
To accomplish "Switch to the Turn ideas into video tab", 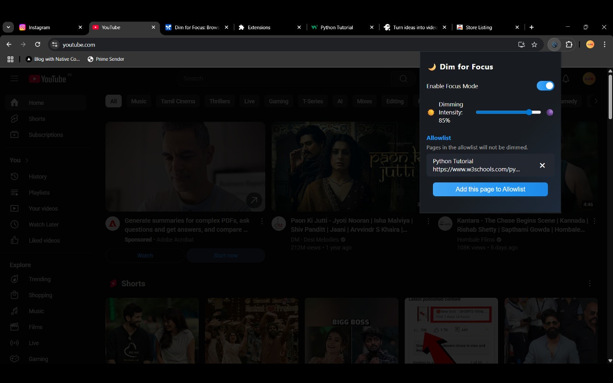I will coord(416,27).
